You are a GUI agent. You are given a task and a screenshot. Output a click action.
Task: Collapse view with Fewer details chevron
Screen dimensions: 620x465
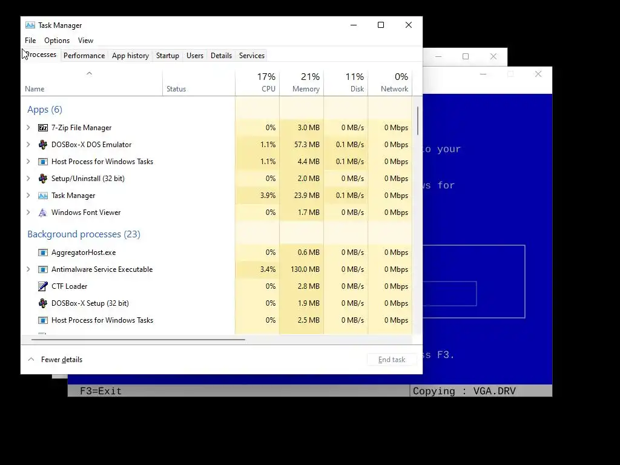point(31,360)
